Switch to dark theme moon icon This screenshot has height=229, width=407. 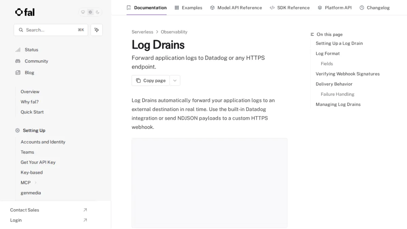(x=98, y=12)
